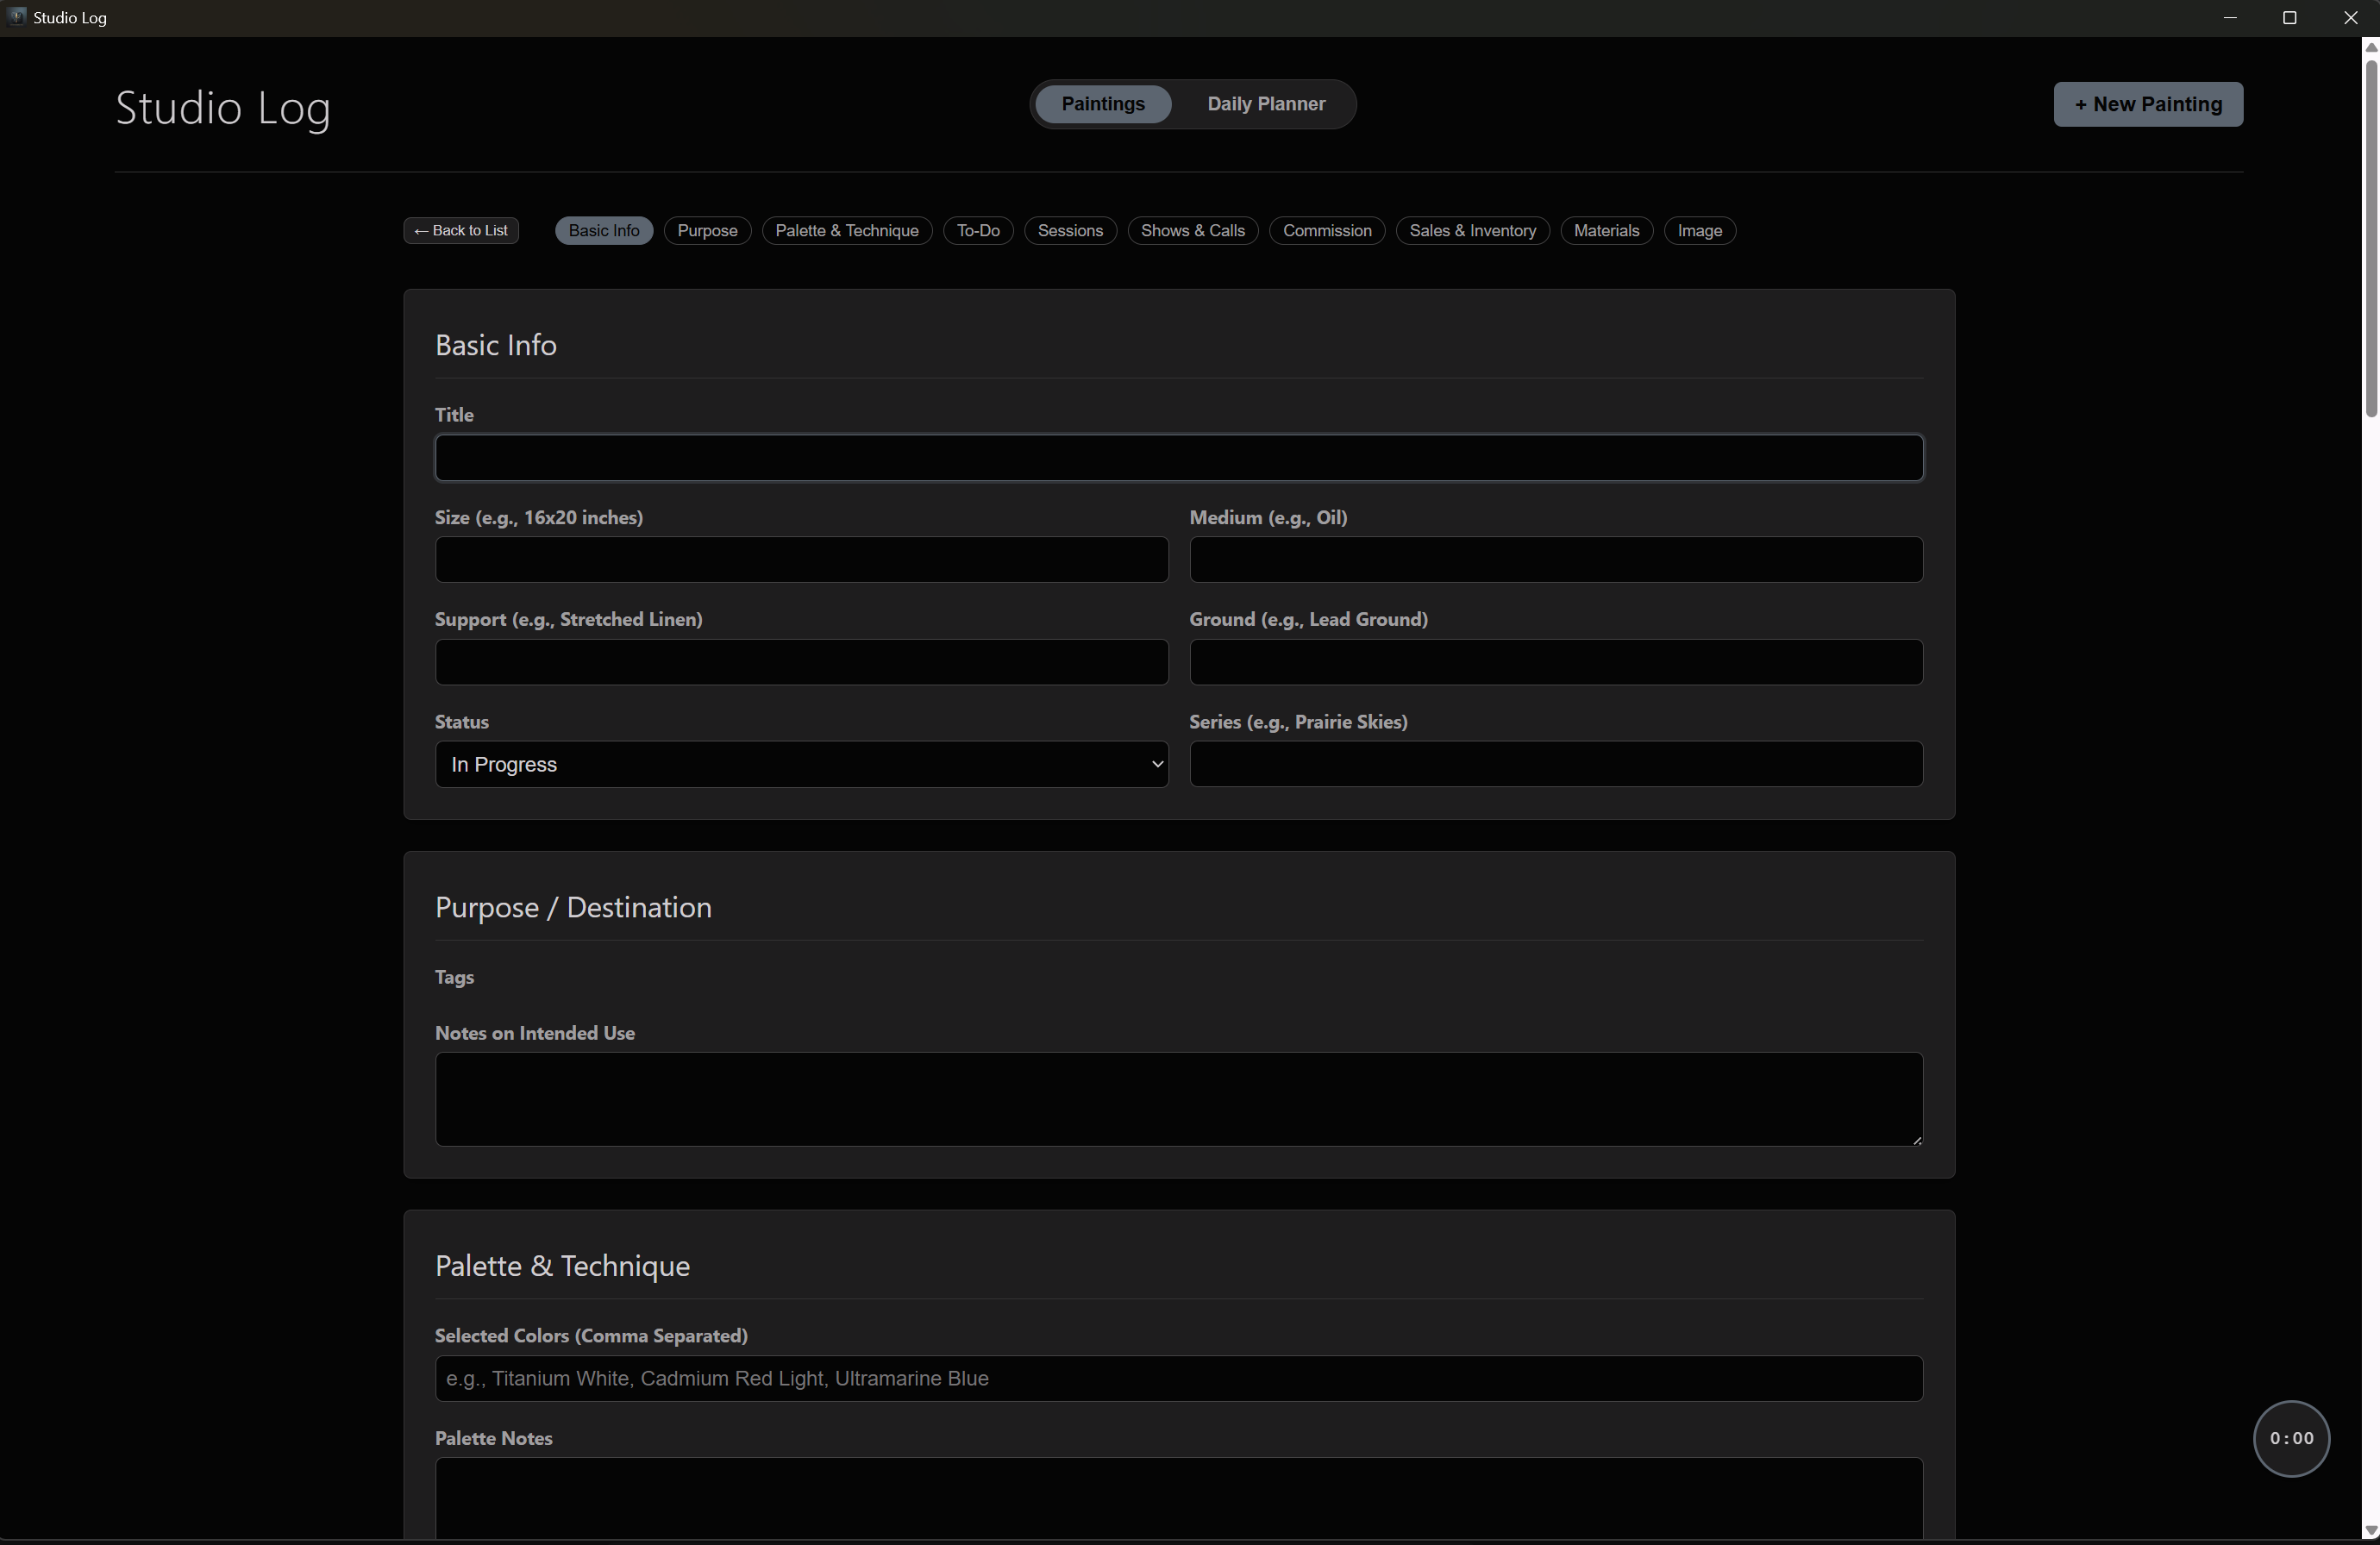Screen dimensions: 2380x1545
Task: Create a new painting with + New Painting
Action: (x=2148, y=104)
